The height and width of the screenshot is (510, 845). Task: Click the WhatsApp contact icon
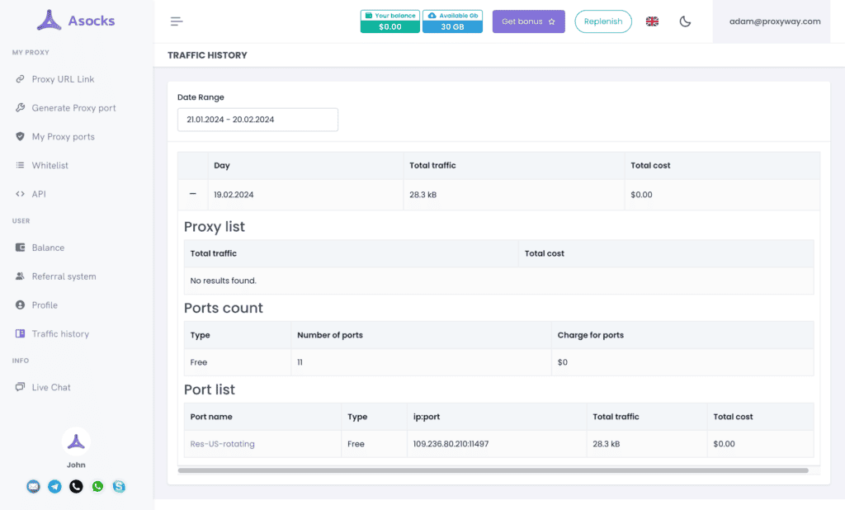coord(97,487)
